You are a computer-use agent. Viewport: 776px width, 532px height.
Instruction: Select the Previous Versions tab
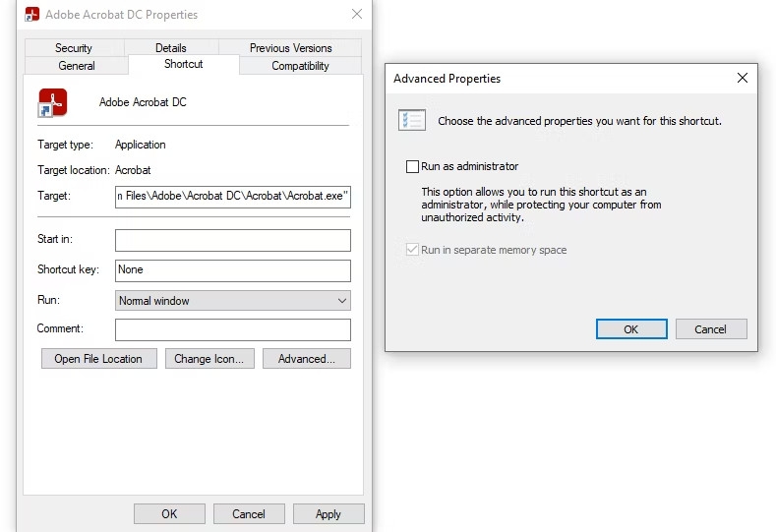tap(290, 48)
